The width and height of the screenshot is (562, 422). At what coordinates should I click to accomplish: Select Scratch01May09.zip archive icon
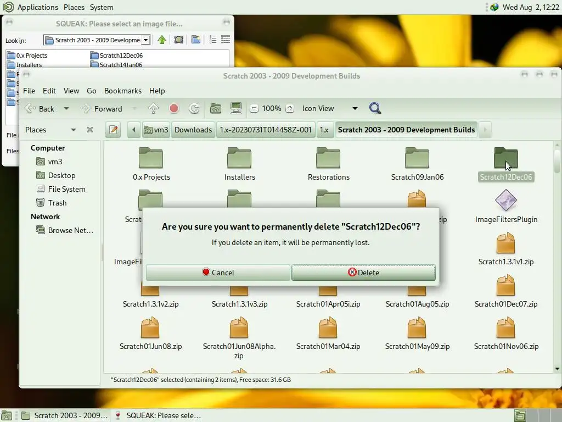click(x=417, y=327)
